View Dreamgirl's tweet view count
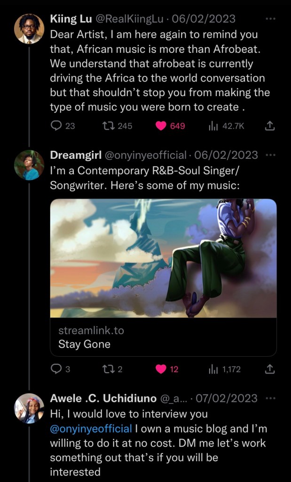The height and width of the screenshot is (482, 291). [214, 369]
